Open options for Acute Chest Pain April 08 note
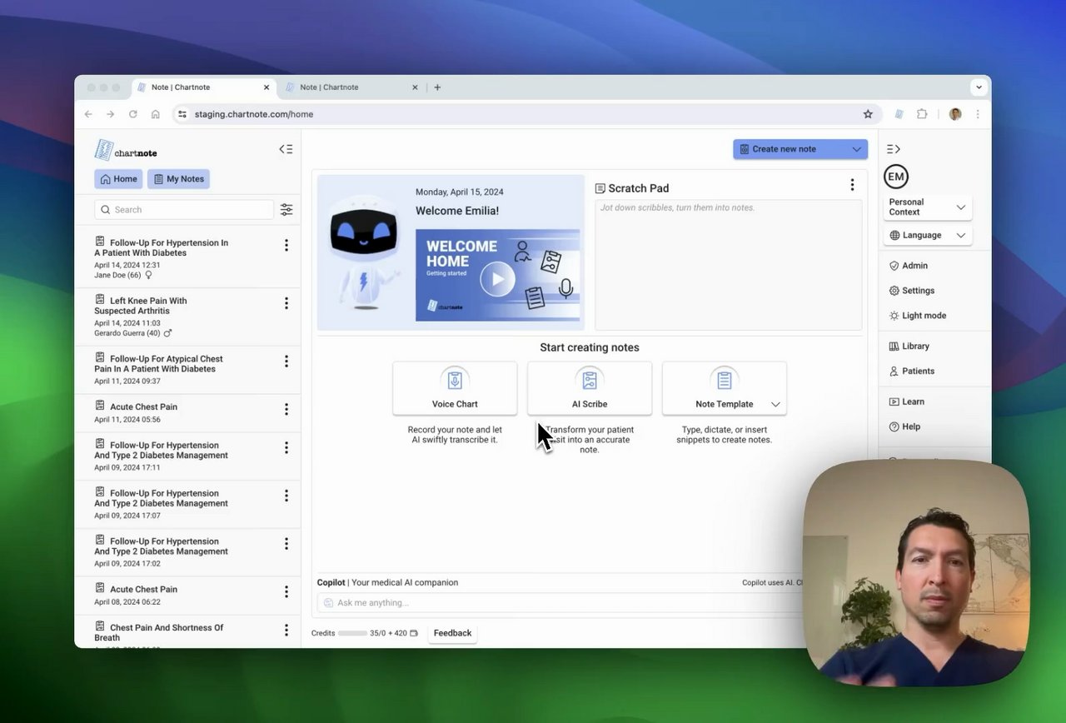The image size is (1066, 723). tap(286, 591)
